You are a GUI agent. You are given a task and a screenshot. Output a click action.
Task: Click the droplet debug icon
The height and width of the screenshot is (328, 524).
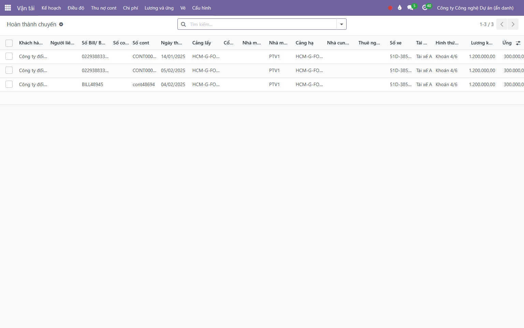click(399, 8)
